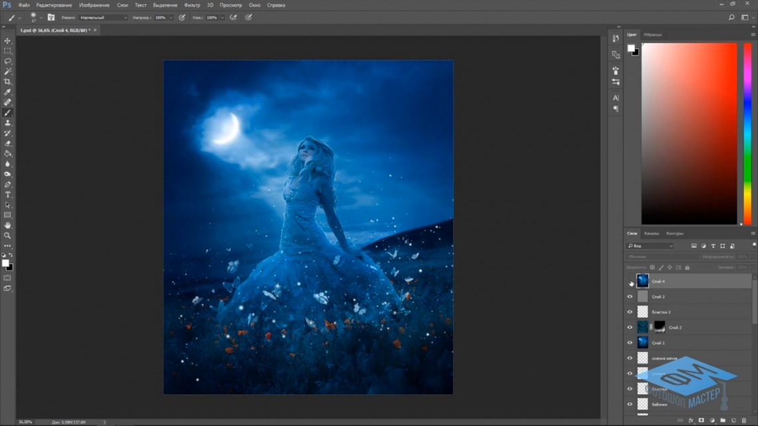Open the brush mode dropdown Нормальный

pos(103,17)
